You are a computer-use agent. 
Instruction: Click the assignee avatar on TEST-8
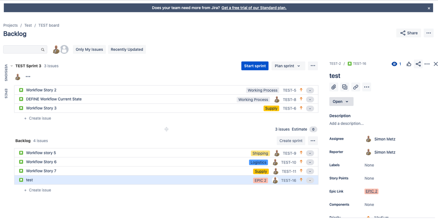click(x=277, y=99)
